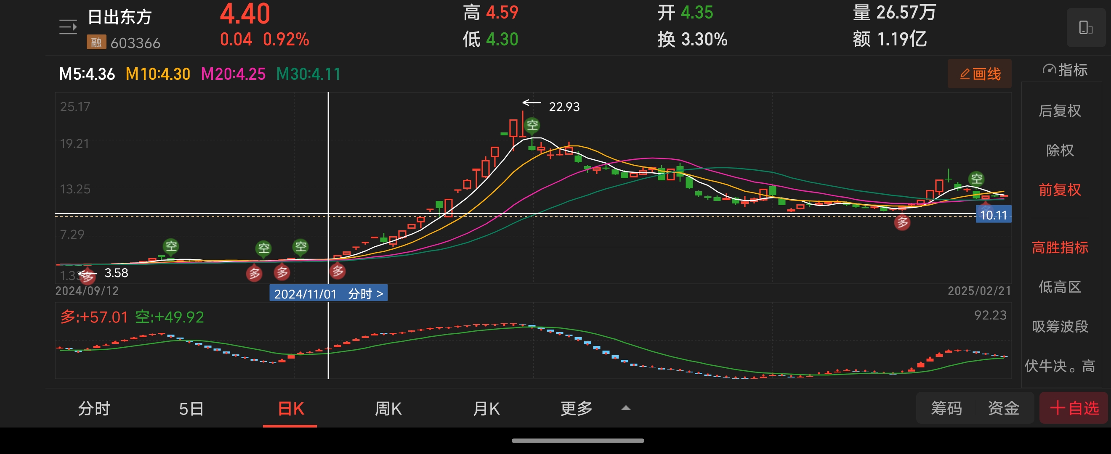
Task: Switch to the 月K tab
Action: (x=486, y=408)
